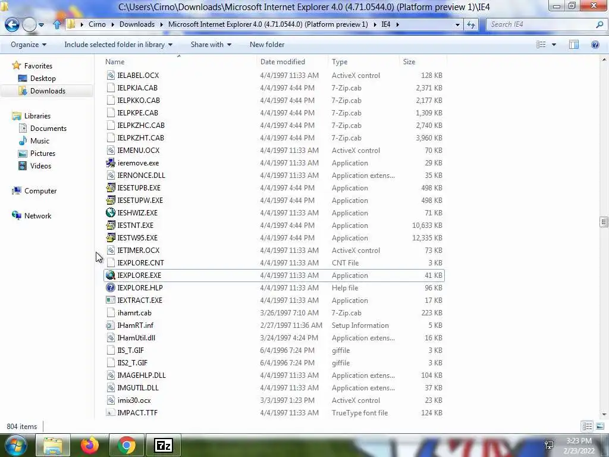Image resolution: width=609 pixels, height=457 pixels.
Task: Select the IEXPLORE.HLP help file icon
Action: [111, 287]
